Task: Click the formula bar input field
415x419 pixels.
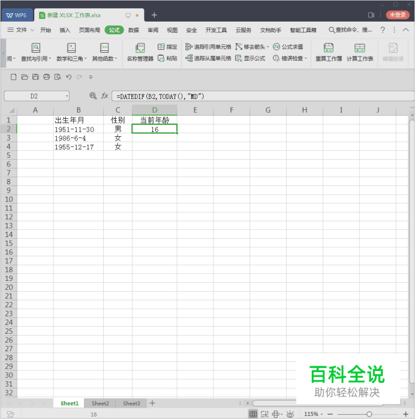Action: click(263, 96)
